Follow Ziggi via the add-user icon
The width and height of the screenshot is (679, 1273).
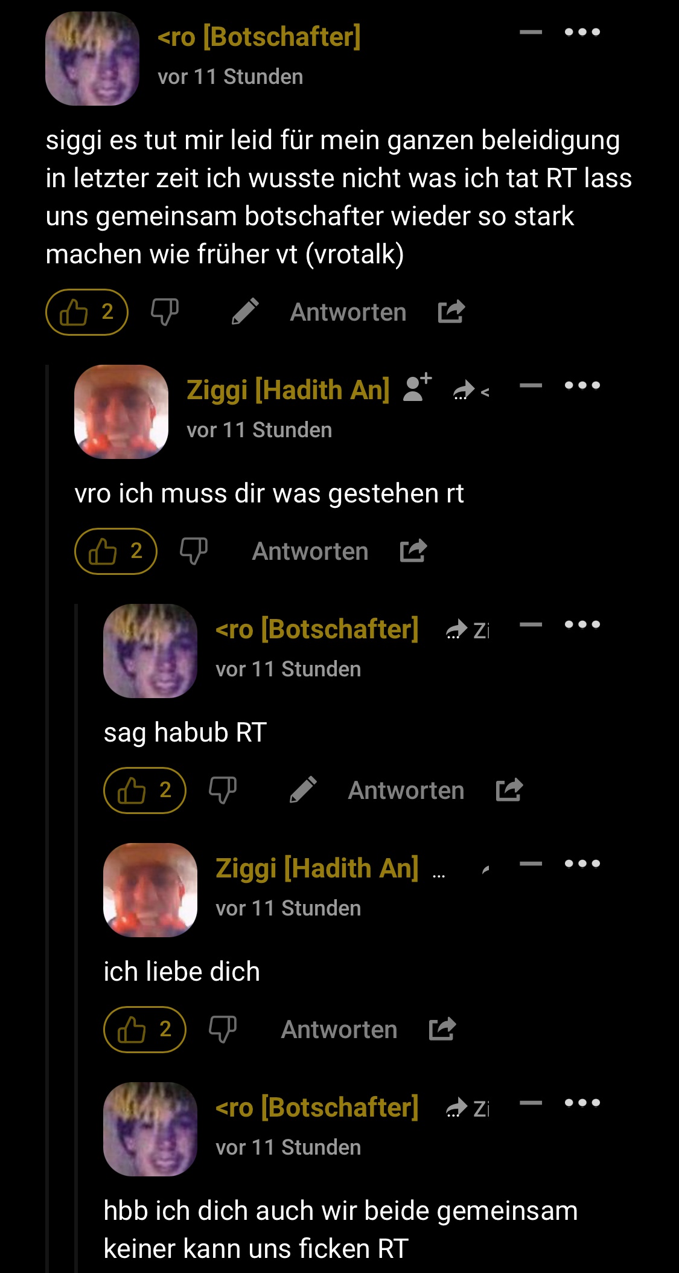418,388
